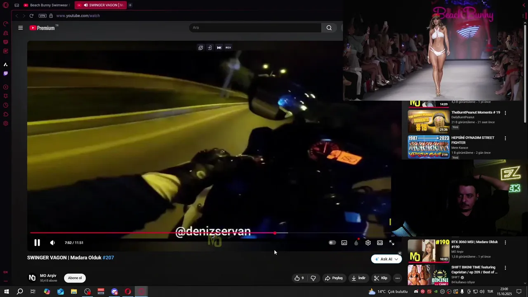
Task: Focus the 'Ara' search field
Action: tap(255, 28)
